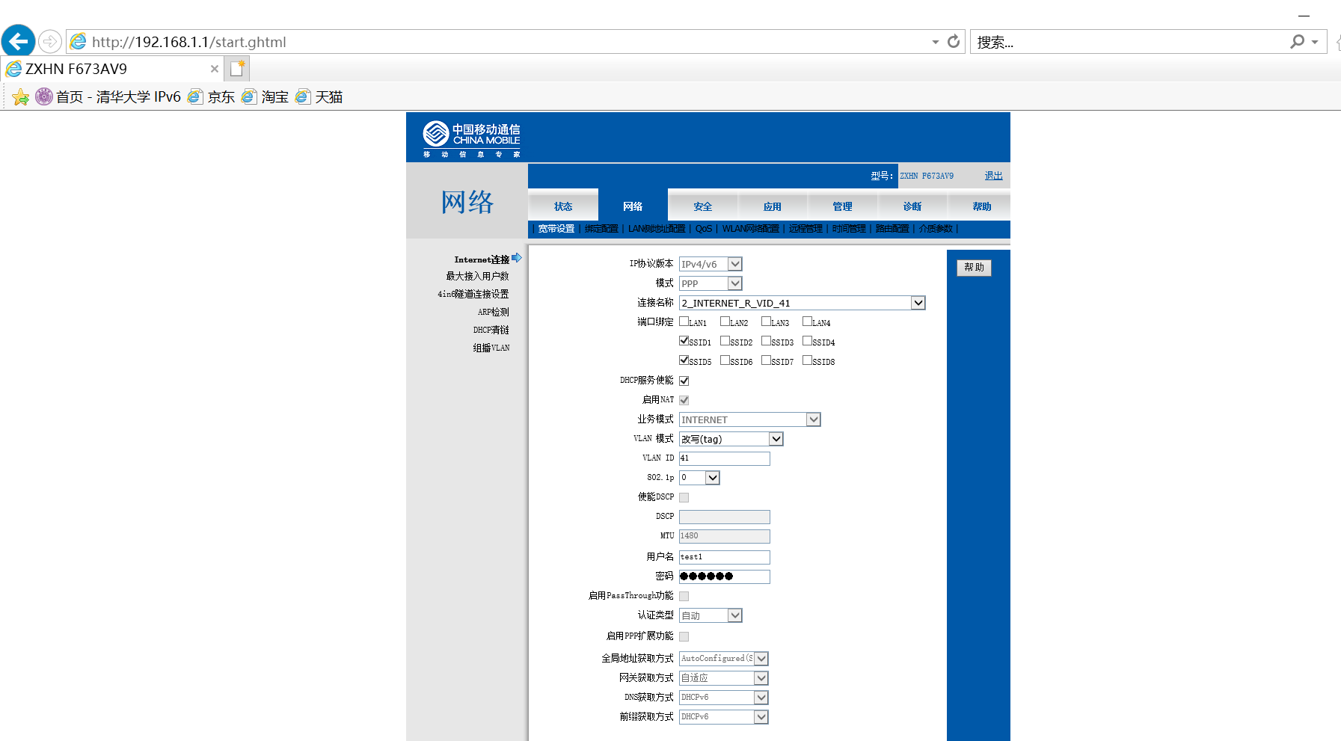Open the 诊断 tab

[912, 206]
